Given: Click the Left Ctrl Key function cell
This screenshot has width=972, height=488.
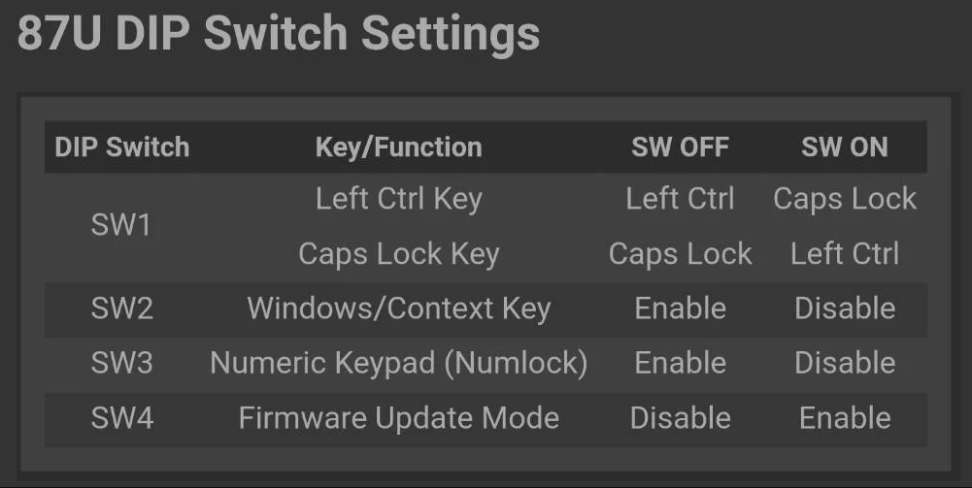Looking at the screenshot, I should click(x=398, y=200).
